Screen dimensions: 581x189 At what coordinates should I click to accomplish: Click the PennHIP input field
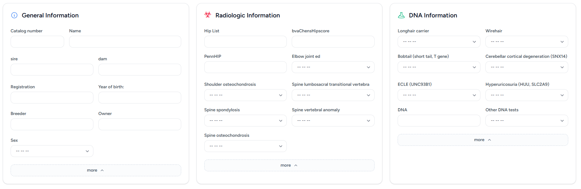pos(245,67)
